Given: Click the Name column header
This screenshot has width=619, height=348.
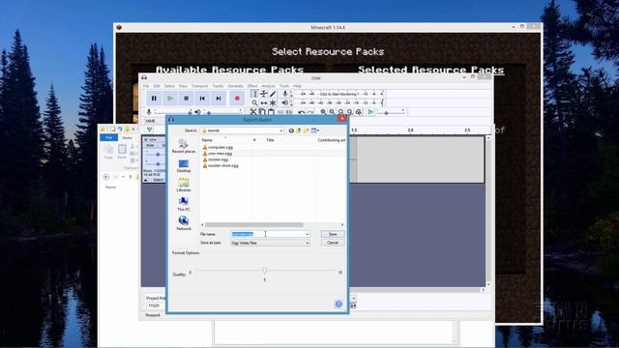Looking at the screenshot, I should coord(207,140).
